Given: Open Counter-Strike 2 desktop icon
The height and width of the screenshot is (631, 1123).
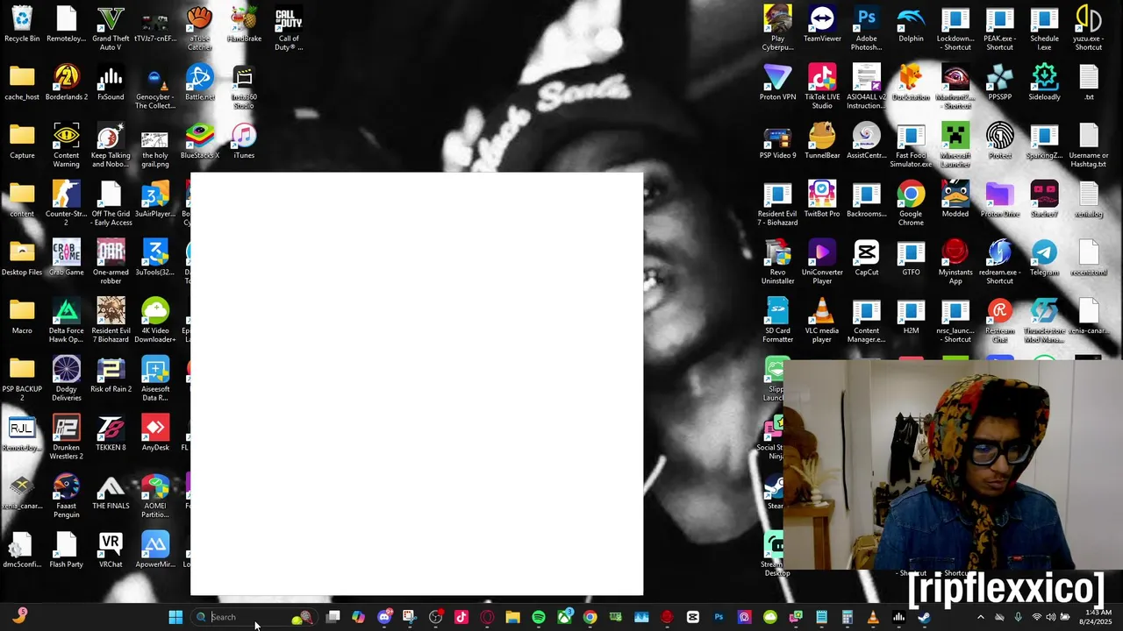Looking at the screenshot, I should coord(67,203).
